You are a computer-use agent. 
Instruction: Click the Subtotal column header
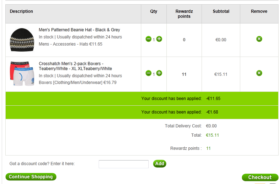point(221,11)
